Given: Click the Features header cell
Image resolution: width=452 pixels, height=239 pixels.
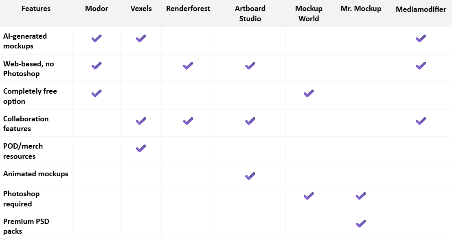Looking at the screenshot, I should [x=36, y=9].
